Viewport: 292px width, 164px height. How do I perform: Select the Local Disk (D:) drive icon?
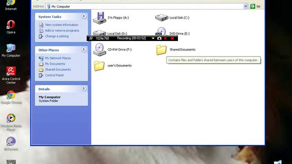click(99, 33)
